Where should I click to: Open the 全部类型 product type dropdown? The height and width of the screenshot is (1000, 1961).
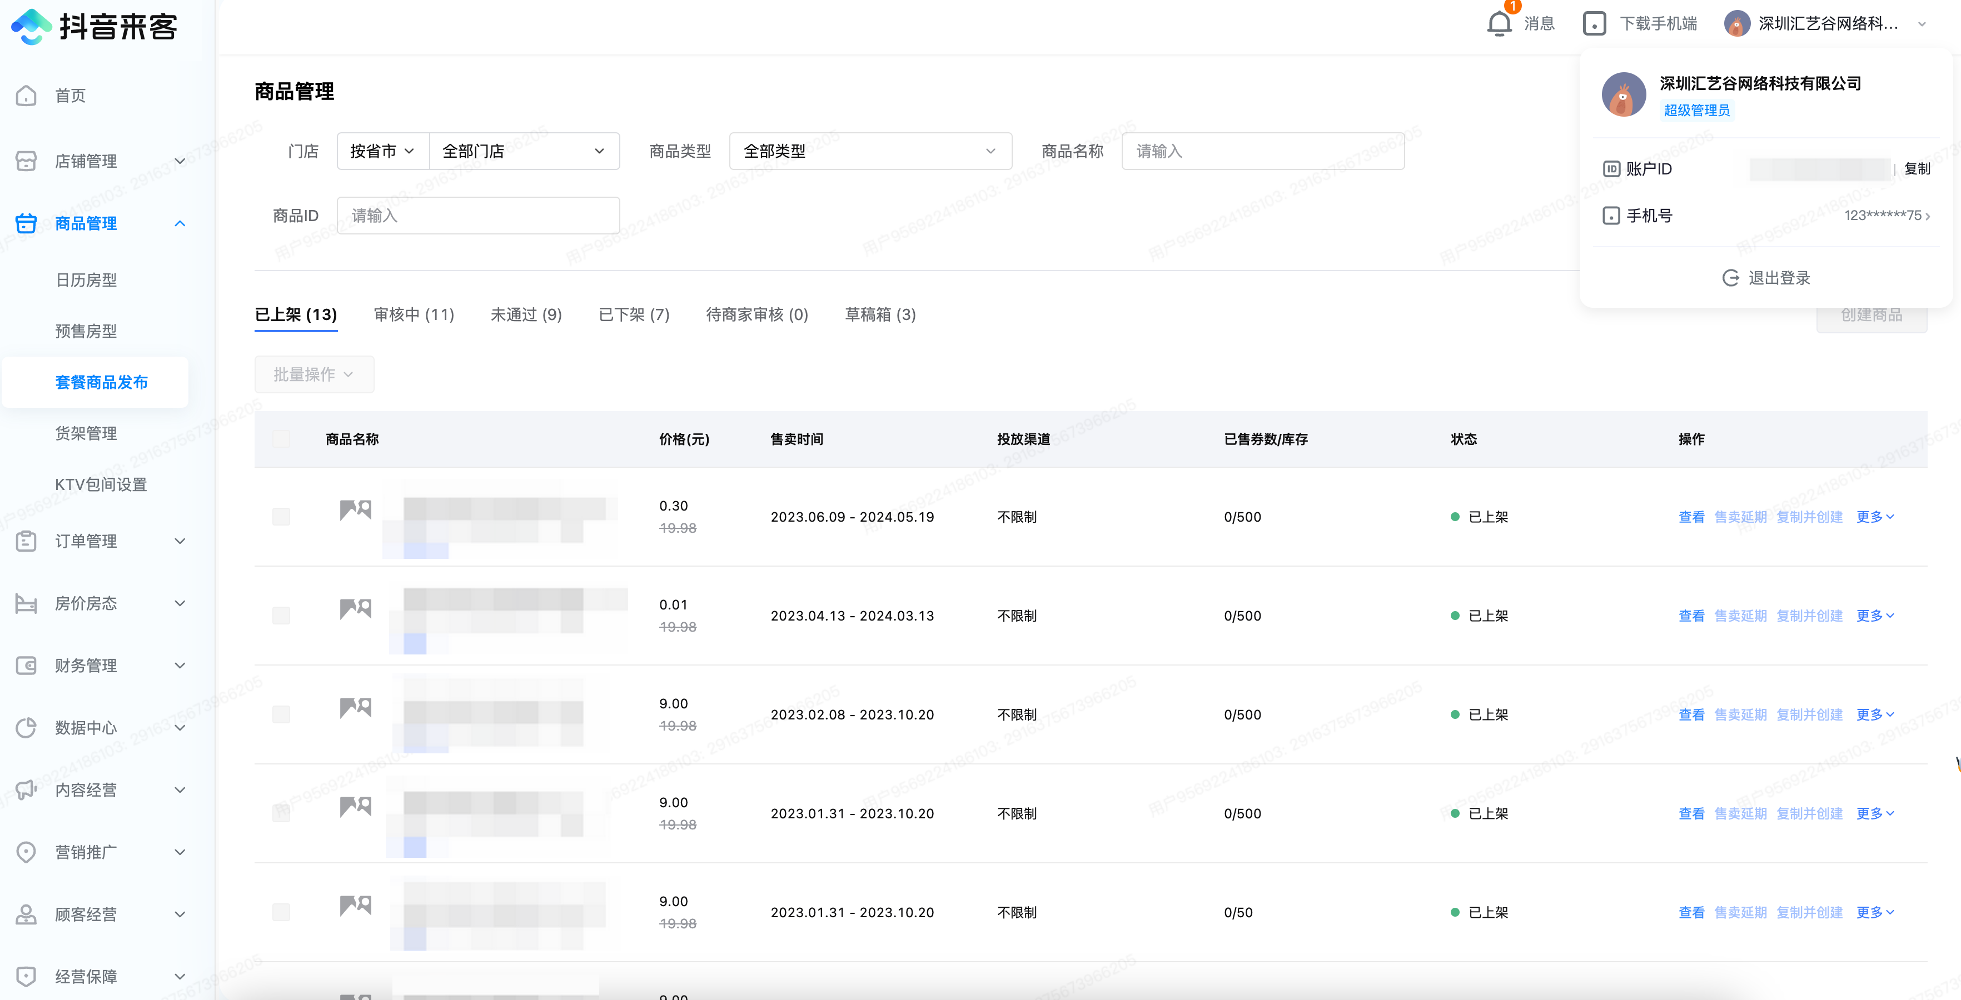coord(870,151)
